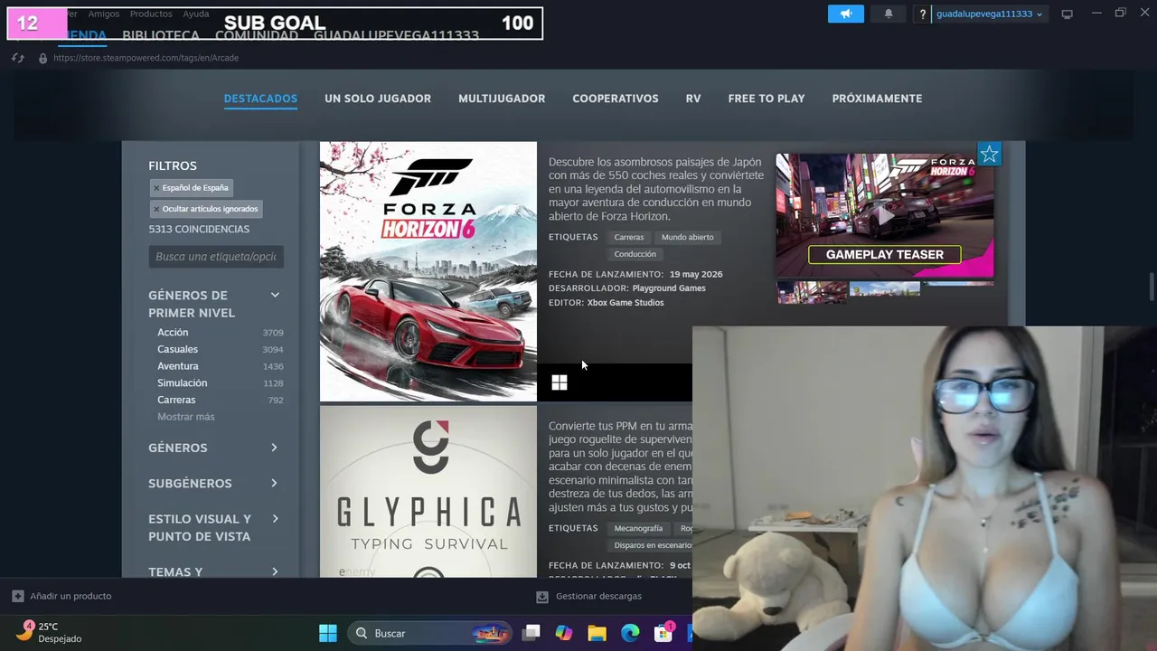Click the Windows taskbar Buscar search box
The width and height of the screenshot is (1157, 651).
[x=428, y=633]
